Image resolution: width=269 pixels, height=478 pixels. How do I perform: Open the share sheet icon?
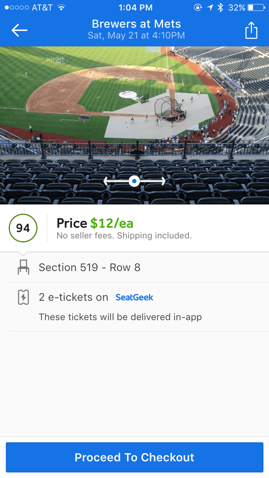(x=251, y=30)
